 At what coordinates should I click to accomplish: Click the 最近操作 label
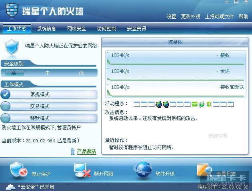pyautogui.click(x=116, y=140)
